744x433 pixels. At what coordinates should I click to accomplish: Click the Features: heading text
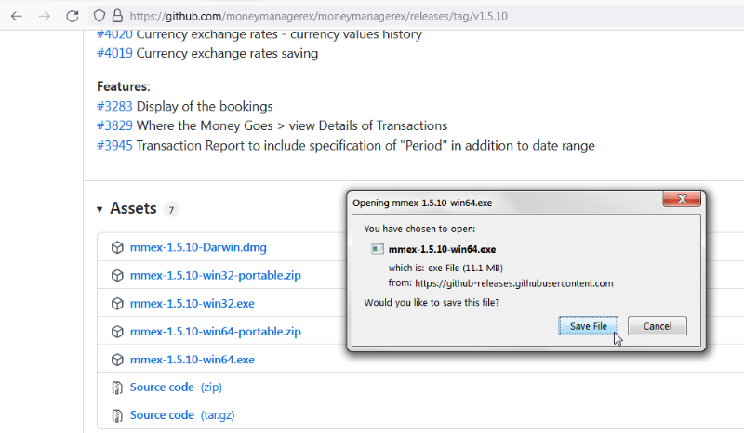(124, 86)
